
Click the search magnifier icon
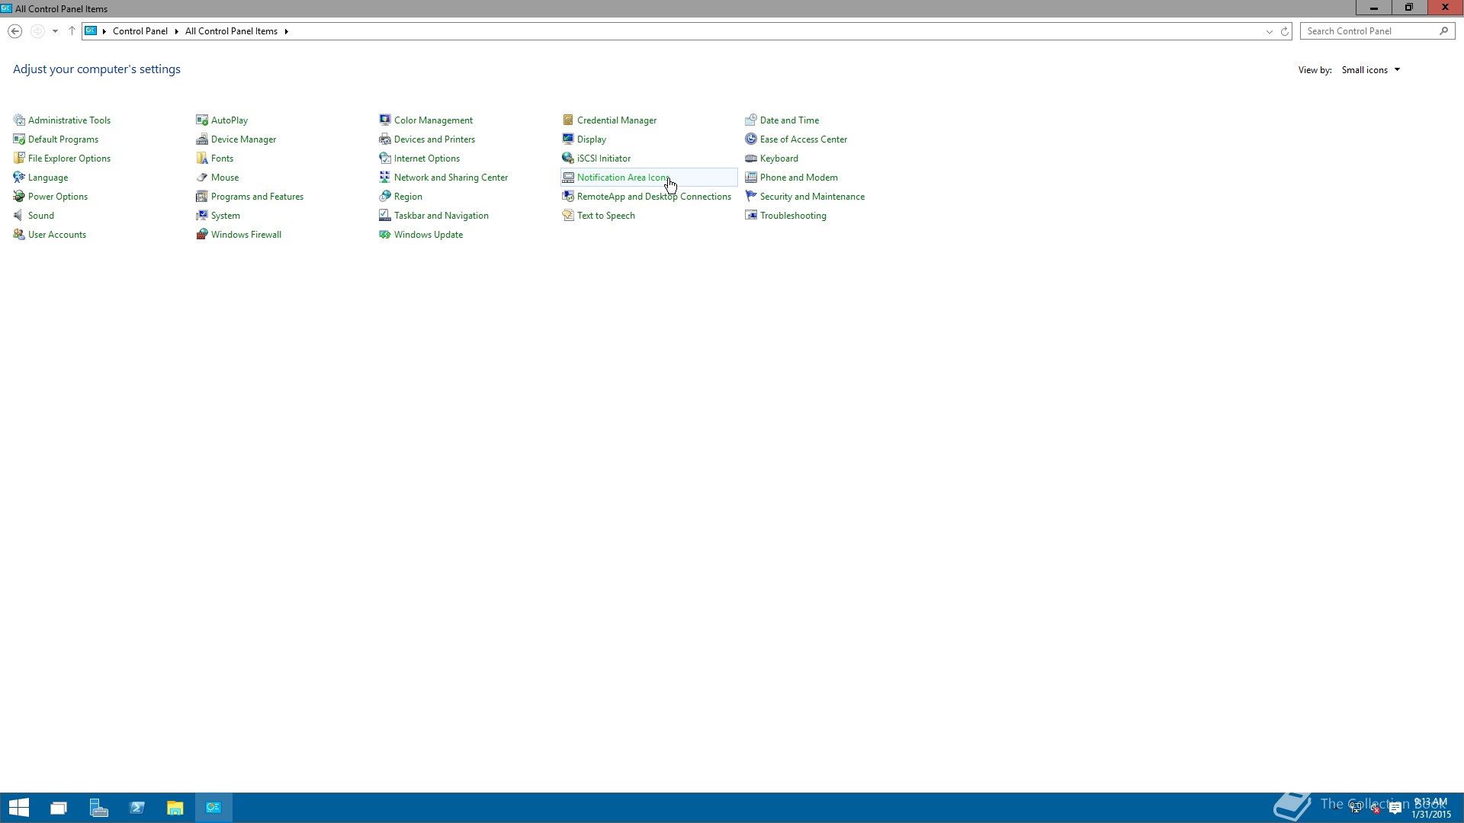coord(1443,31)
